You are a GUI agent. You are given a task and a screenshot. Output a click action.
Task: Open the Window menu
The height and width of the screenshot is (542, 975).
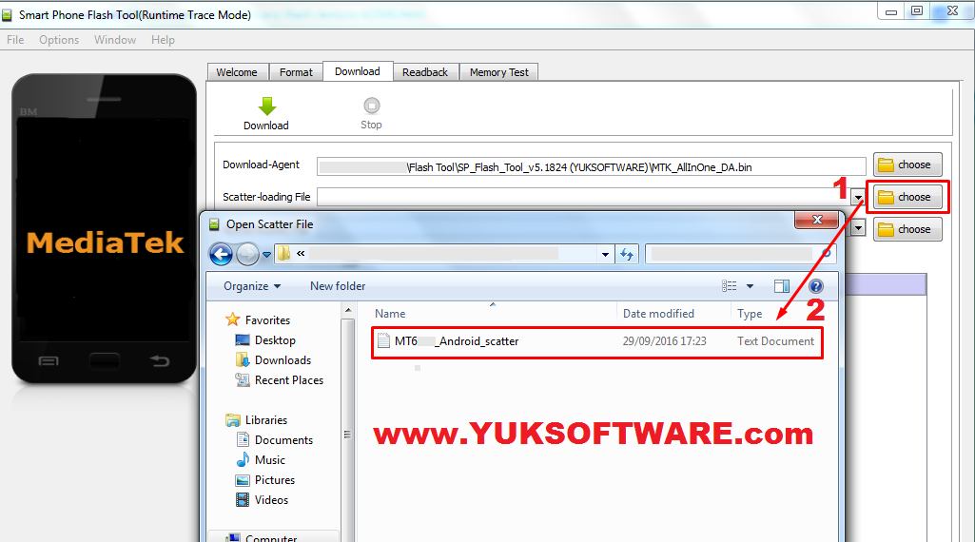(x=115, y=40)
